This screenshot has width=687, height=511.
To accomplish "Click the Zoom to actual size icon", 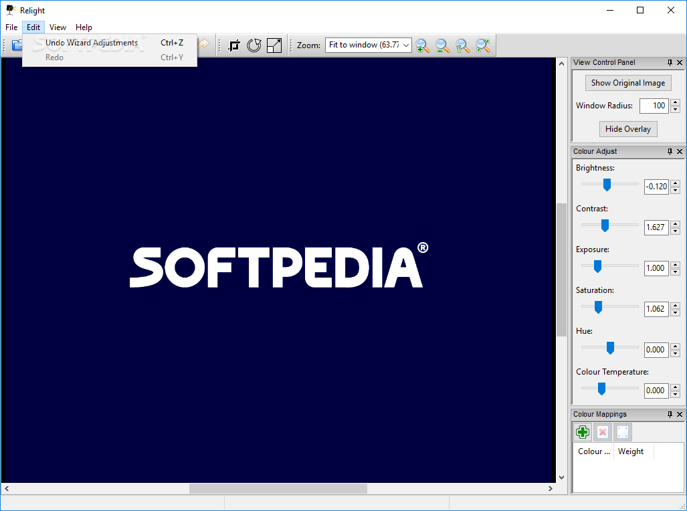I will (463, 45).
